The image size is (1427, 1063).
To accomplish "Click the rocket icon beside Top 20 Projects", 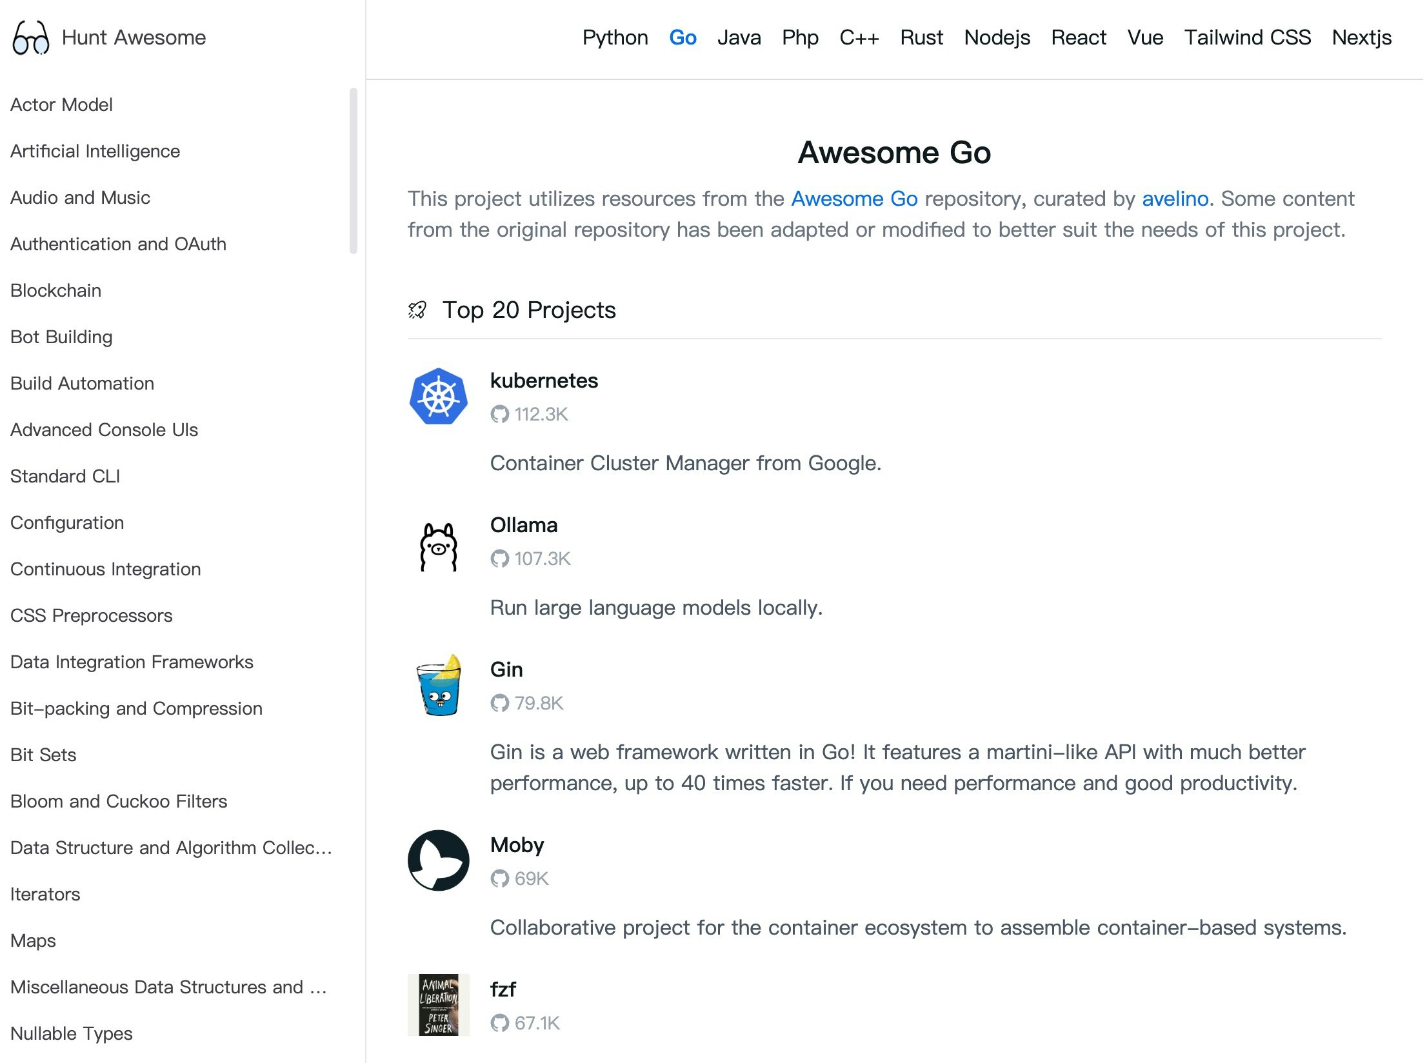I will pyautogui.click(x=417, y=310).
